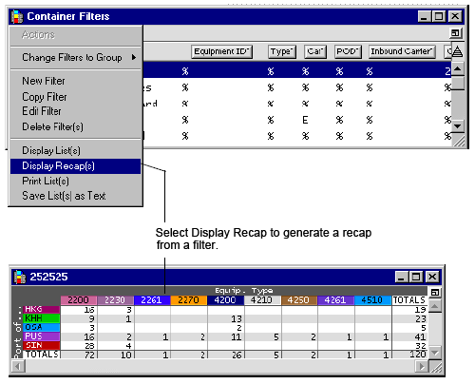Image resolution: width=475 pixels, height=384 pixels.
Task: Choose Display Recap(s) from Actions menu
Action: pos(75,166)
